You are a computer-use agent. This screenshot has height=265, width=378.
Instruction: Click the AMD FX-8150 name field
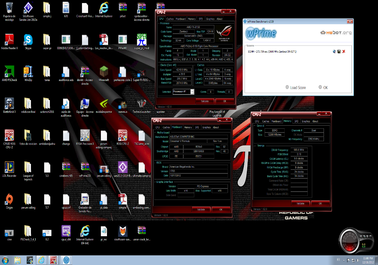[193, 27]
